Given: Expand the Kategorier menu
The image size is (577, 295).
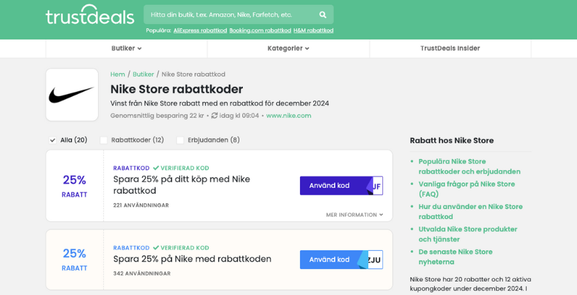Looking at the screenshot, I should [x=288, y=48].
